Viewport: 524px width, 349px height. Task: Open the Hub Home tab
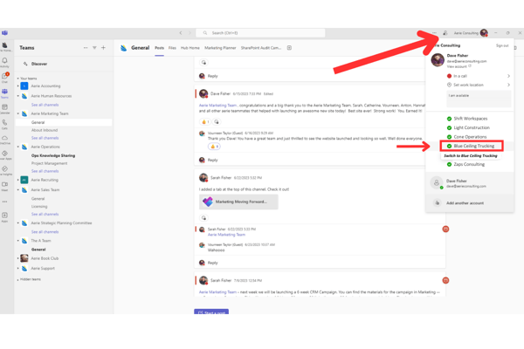190,48
